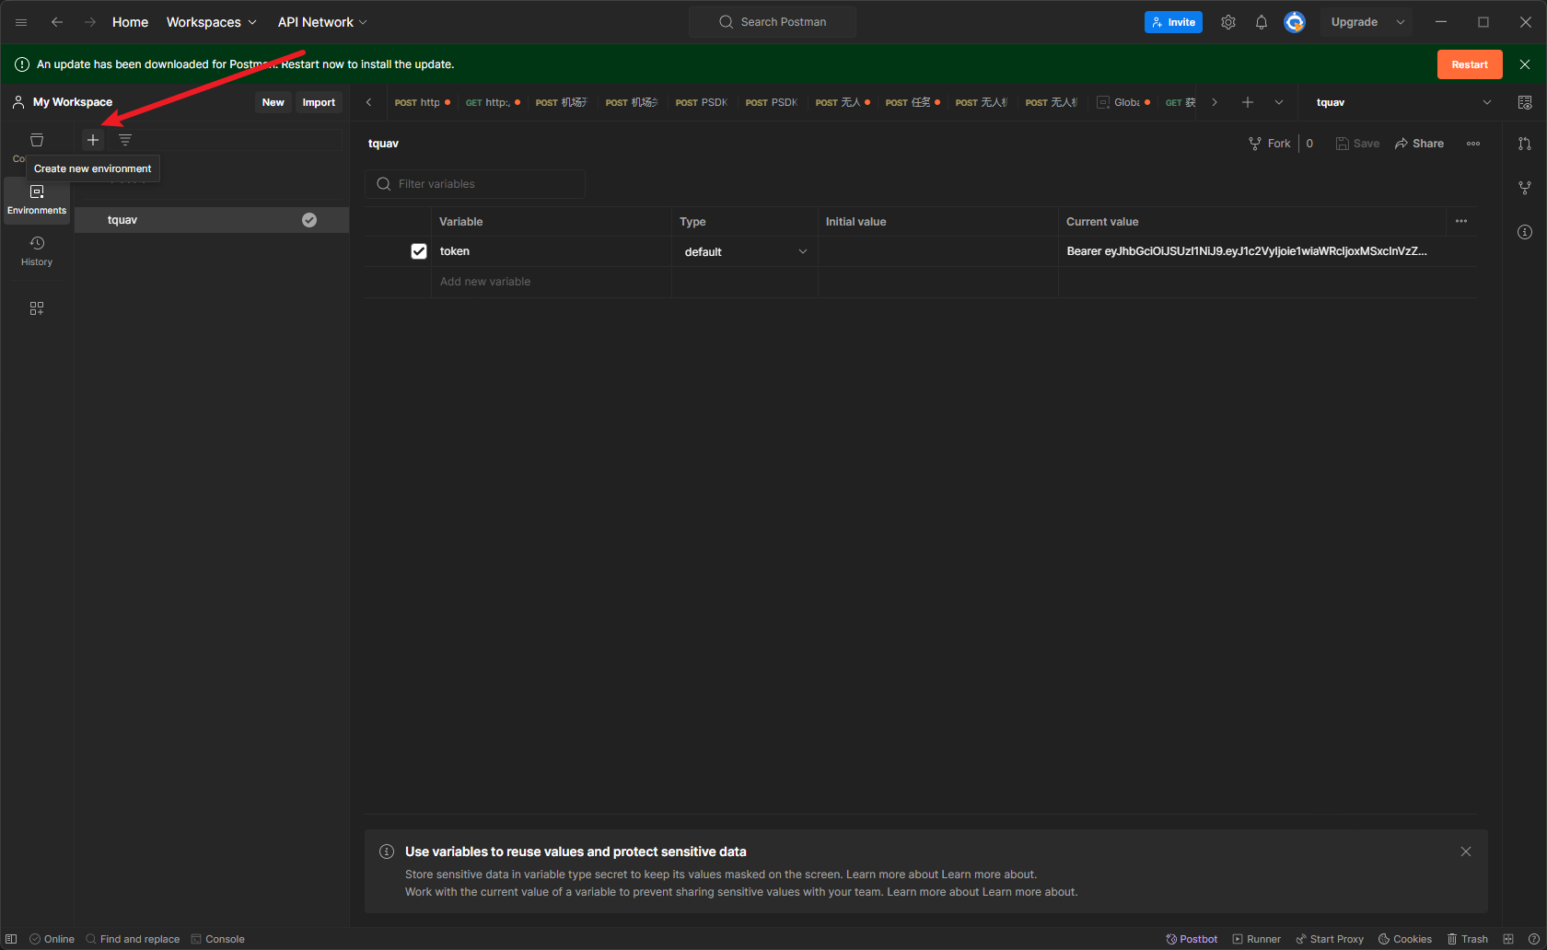The width and height of the screenshot is (1547, 950).
Task: Open the user avatar profile menu
Action: [1295, 22]
